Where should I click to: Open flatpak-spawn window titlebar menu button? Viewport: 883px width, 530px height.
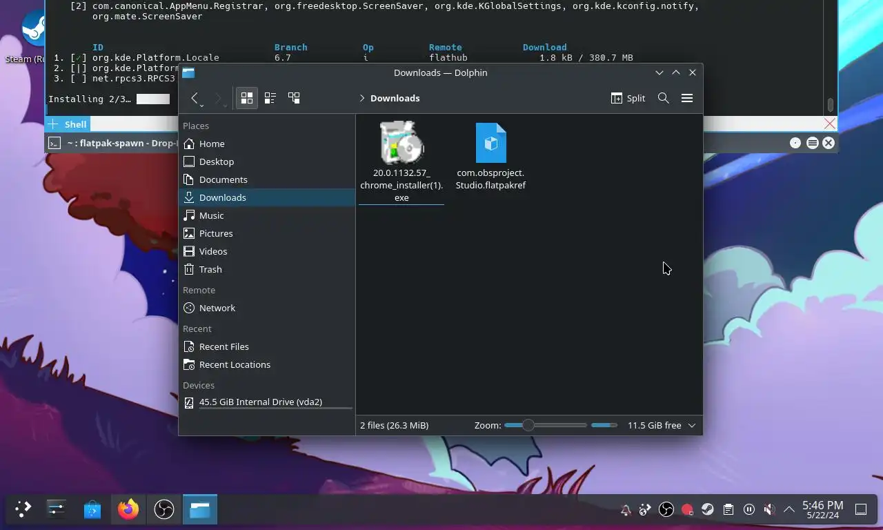tap(813, 143)
